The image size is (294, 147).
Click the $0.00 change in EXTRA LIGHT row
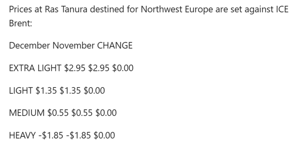(123, 68)
